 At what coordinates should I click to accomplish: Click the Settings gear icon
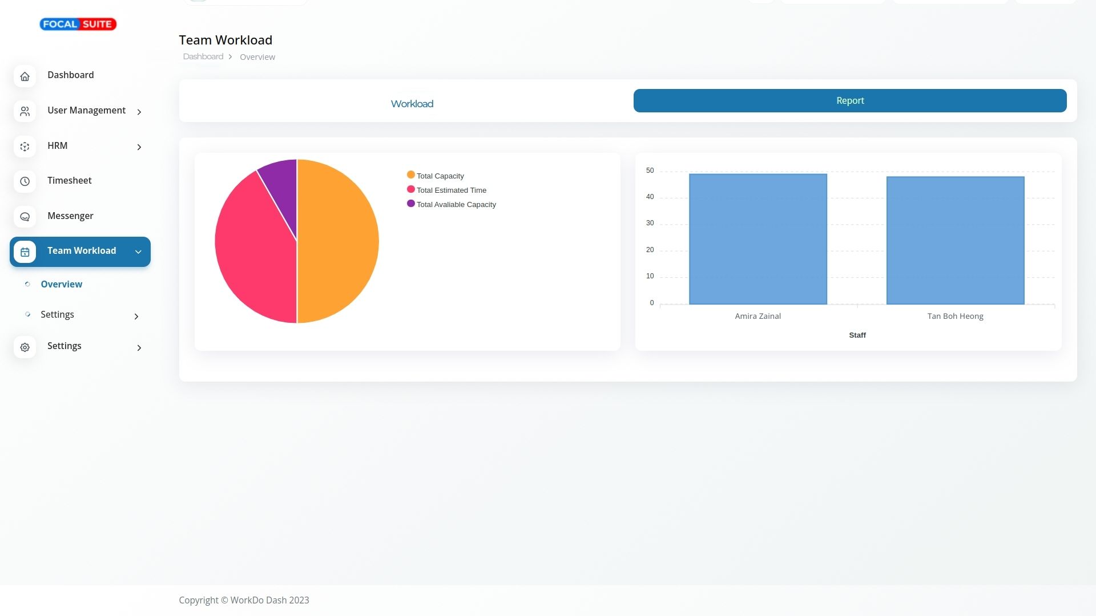[25, 347]
